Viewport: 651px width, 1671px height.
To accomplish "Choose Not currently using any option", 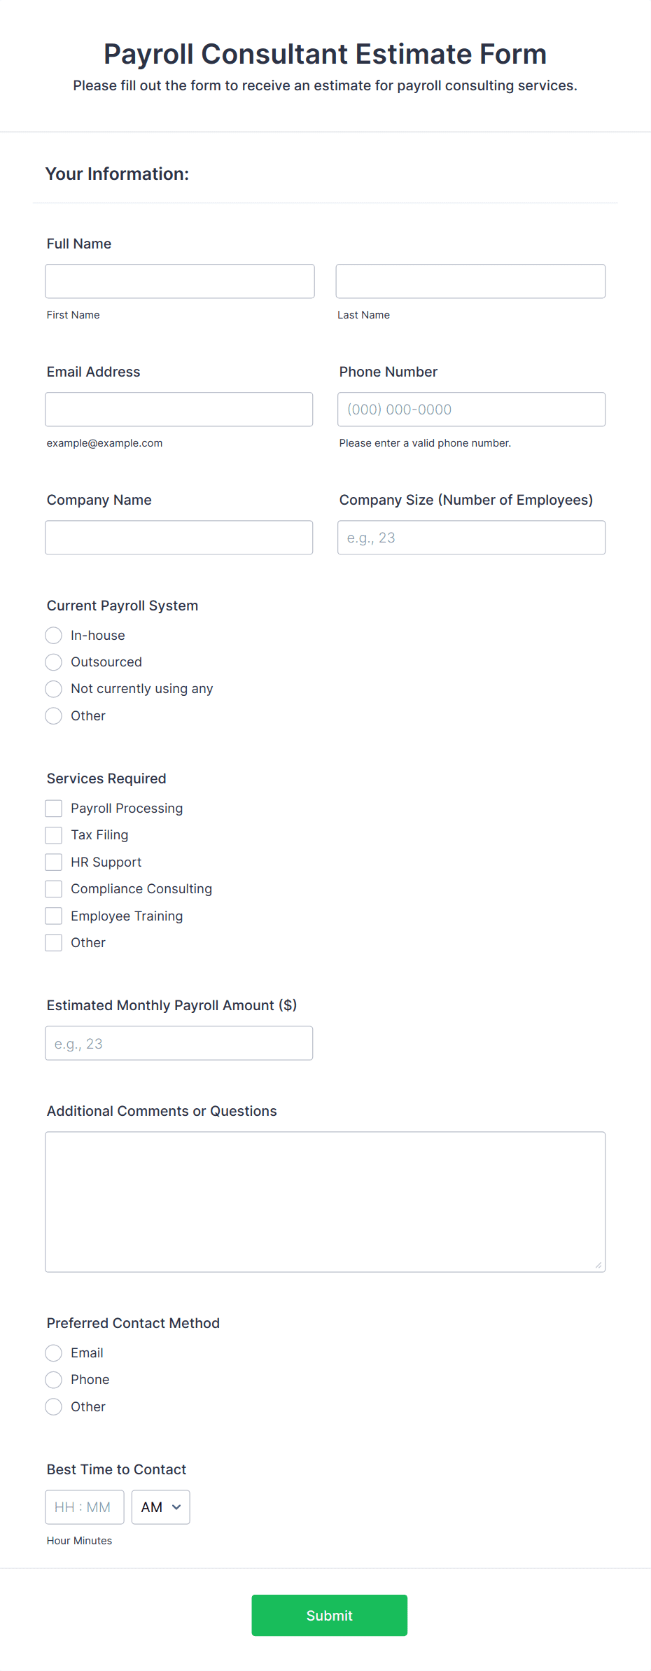I will (x=53, y=688).
